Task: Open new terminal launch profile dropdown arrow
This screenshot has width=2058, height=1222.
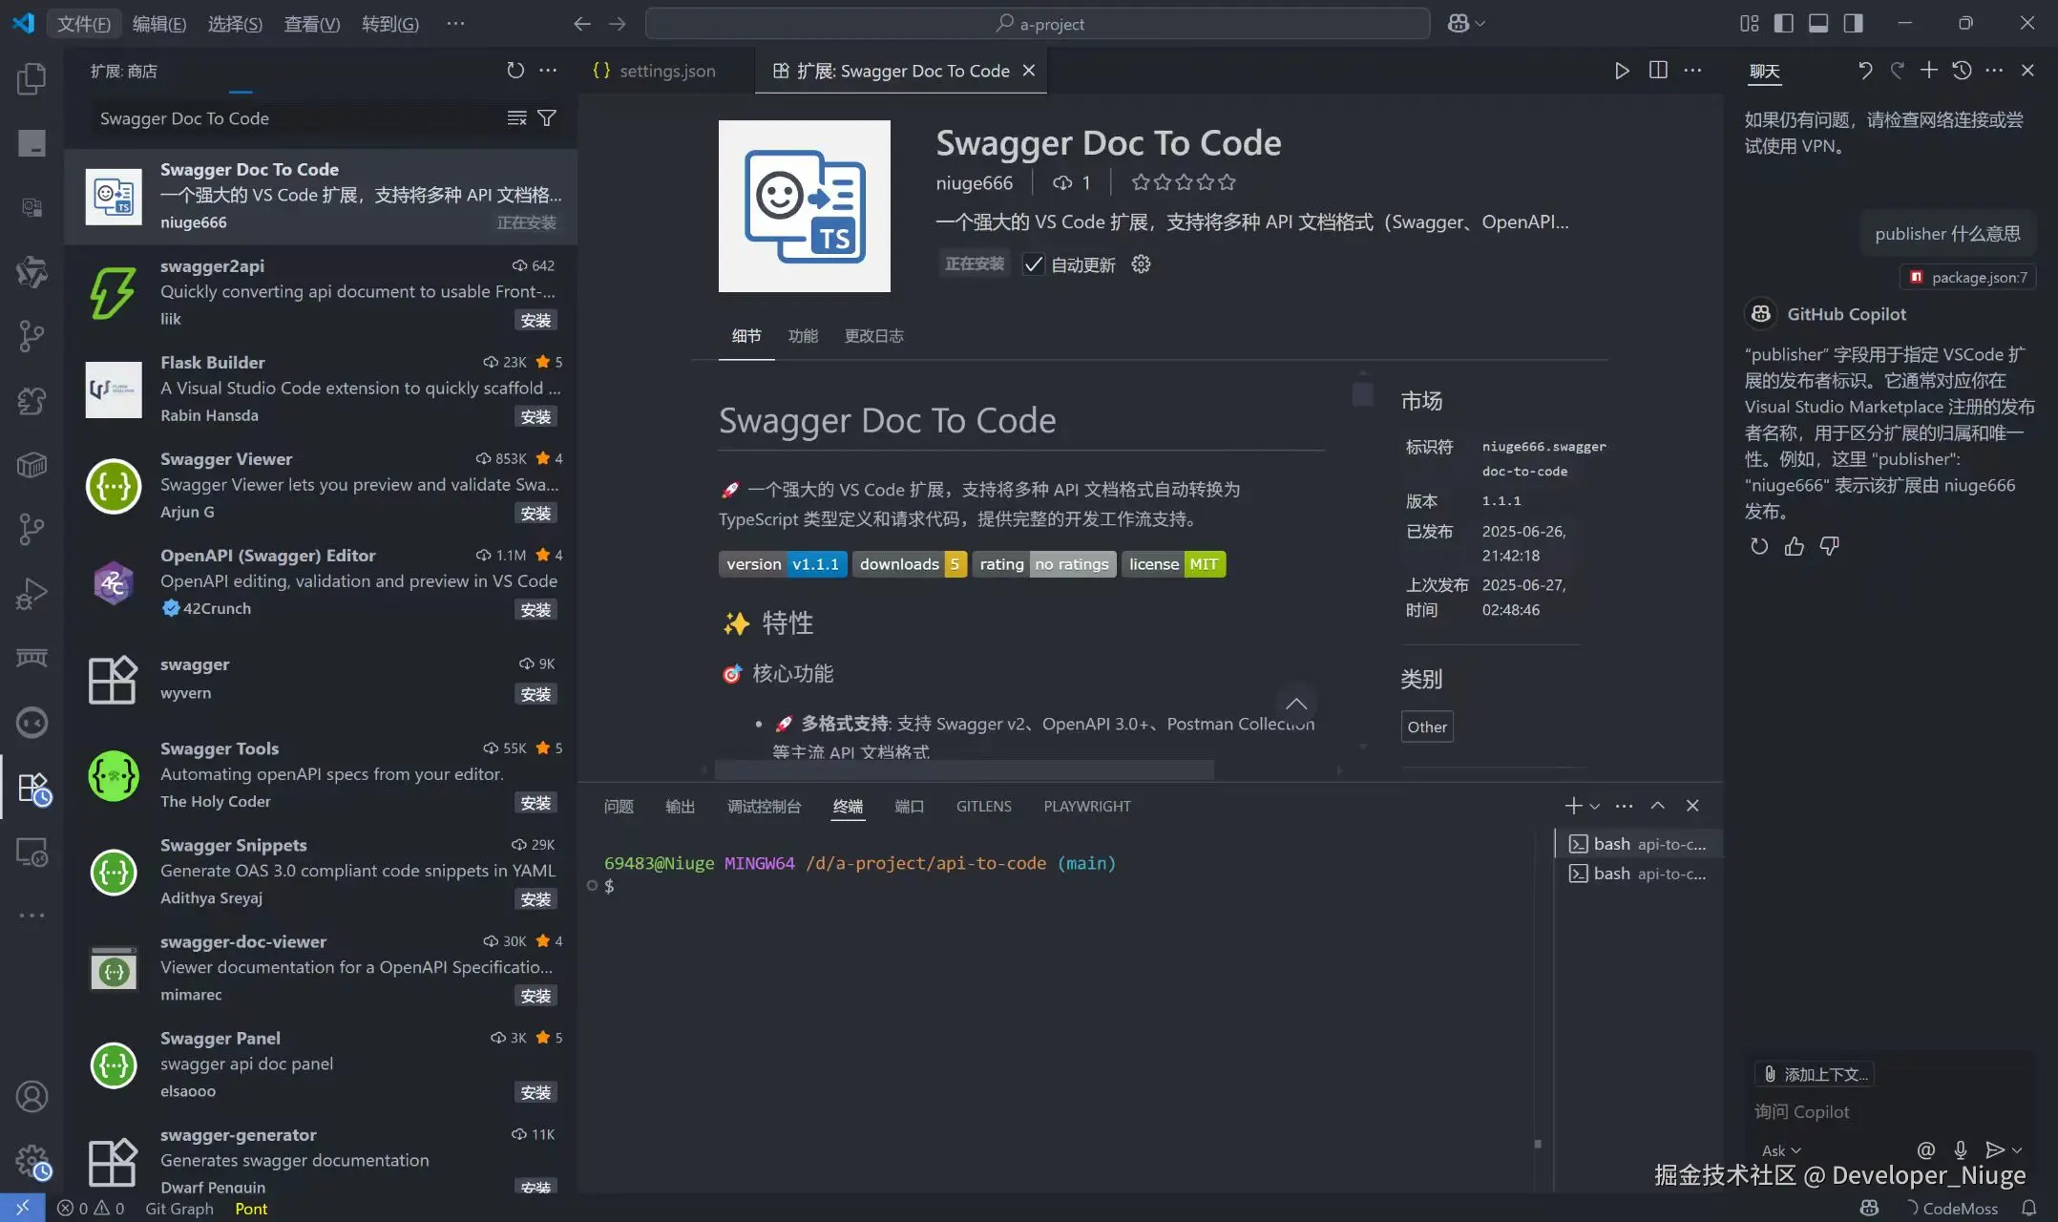Action: 1594,807
